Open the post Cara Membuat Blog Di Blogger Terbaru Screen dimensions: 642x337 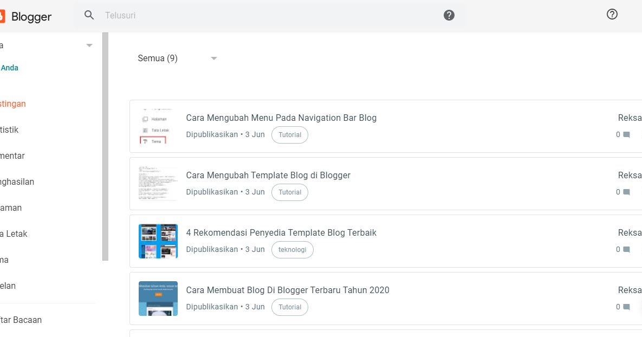[x=288, y=290]
